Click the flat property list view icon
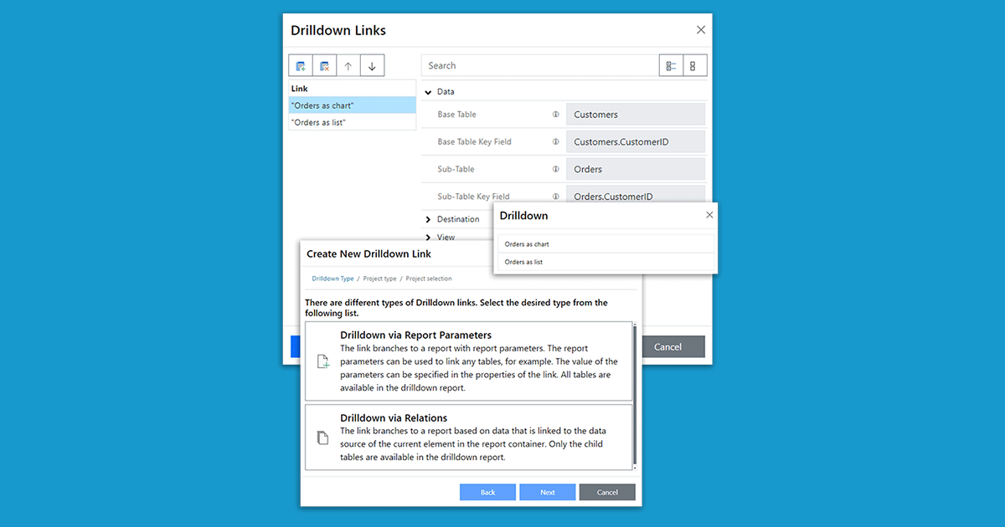Viewport: 1005px width, 527px height. tap(694, 66)
